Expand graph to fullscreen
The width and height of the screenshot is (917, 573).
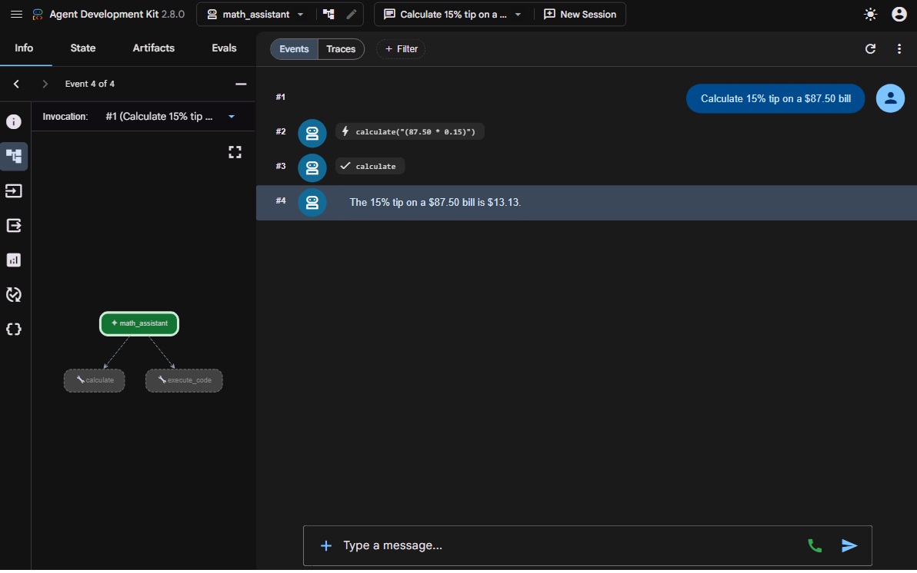point(235,152)
